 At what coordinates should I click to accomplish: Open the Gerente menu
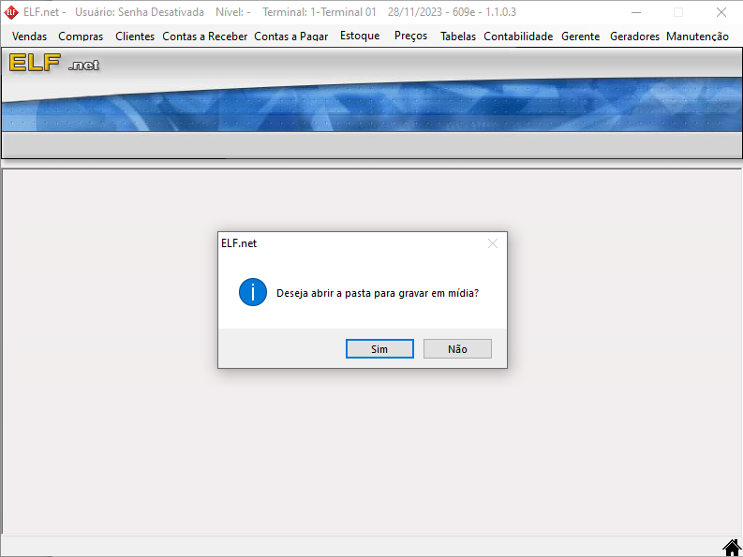pos(581,37)
